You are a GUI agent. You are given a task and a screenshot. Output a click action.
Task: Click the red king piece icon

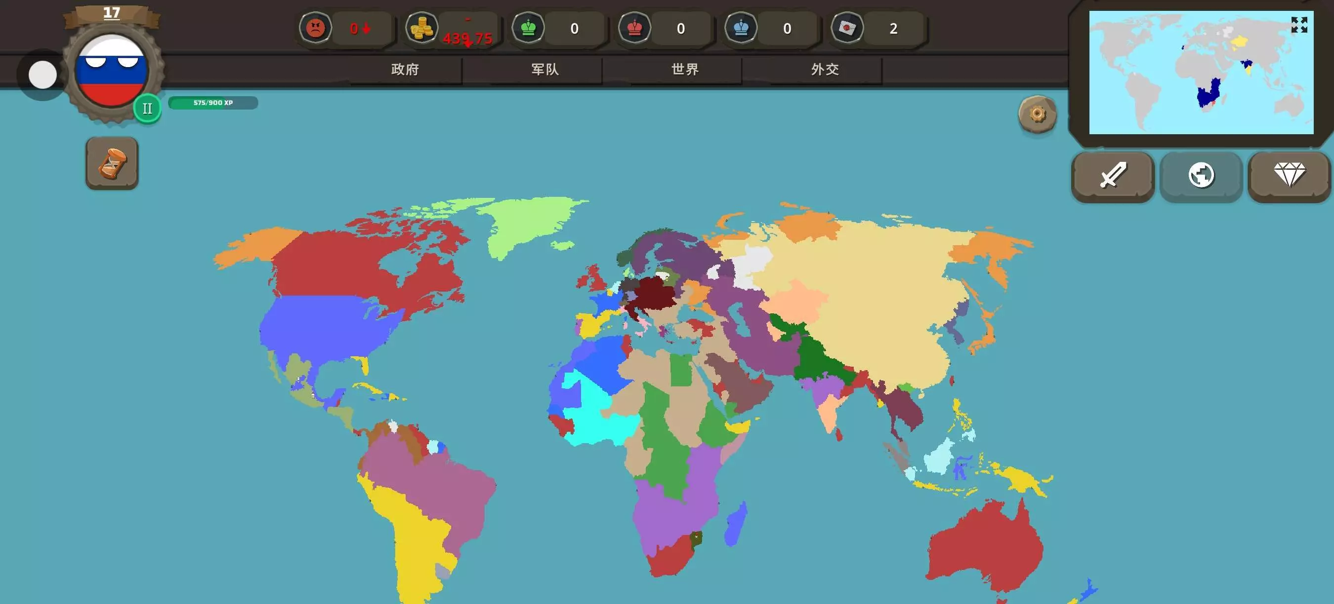(x=634, y=28)
